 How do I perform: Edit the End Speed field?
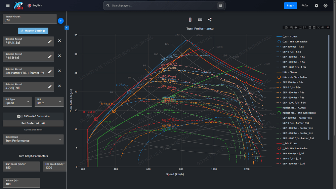tap(54, 166)
